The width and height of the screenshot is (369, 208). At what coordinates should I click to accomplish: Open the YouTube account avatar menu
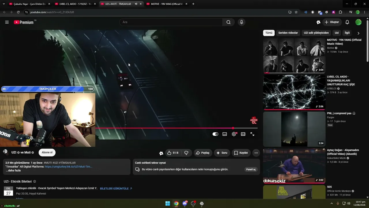pos(358,22)
